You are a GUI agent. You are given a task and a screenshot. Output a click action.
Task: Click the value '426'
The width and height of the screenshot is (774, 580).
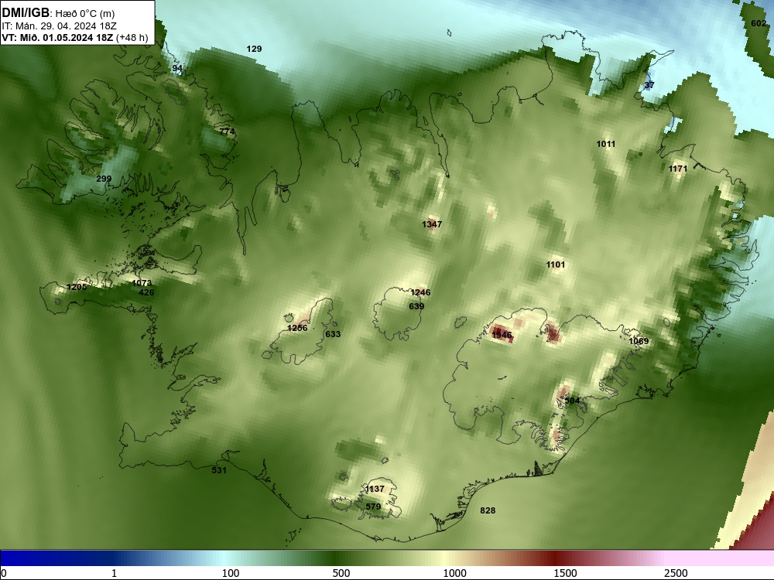[x=146, y=292]
